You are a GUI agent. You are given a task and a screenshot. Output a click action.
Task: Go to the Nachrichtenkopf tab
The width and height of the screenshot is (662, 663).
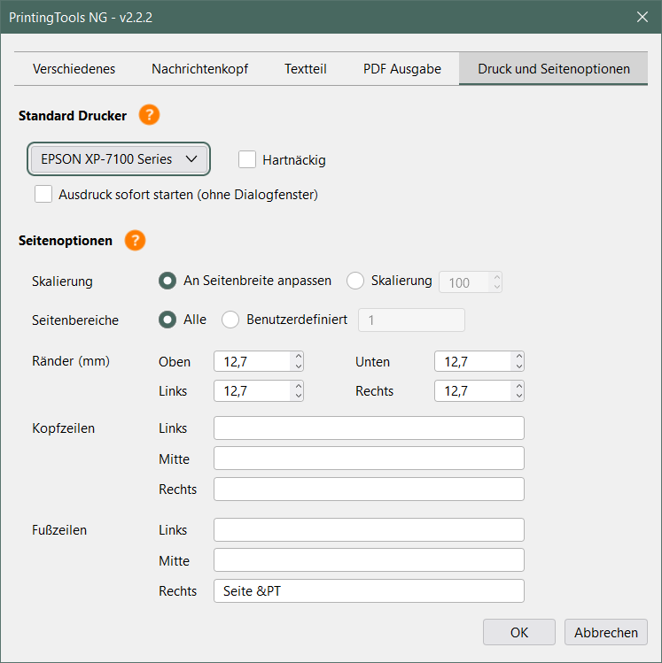(199, 68)
